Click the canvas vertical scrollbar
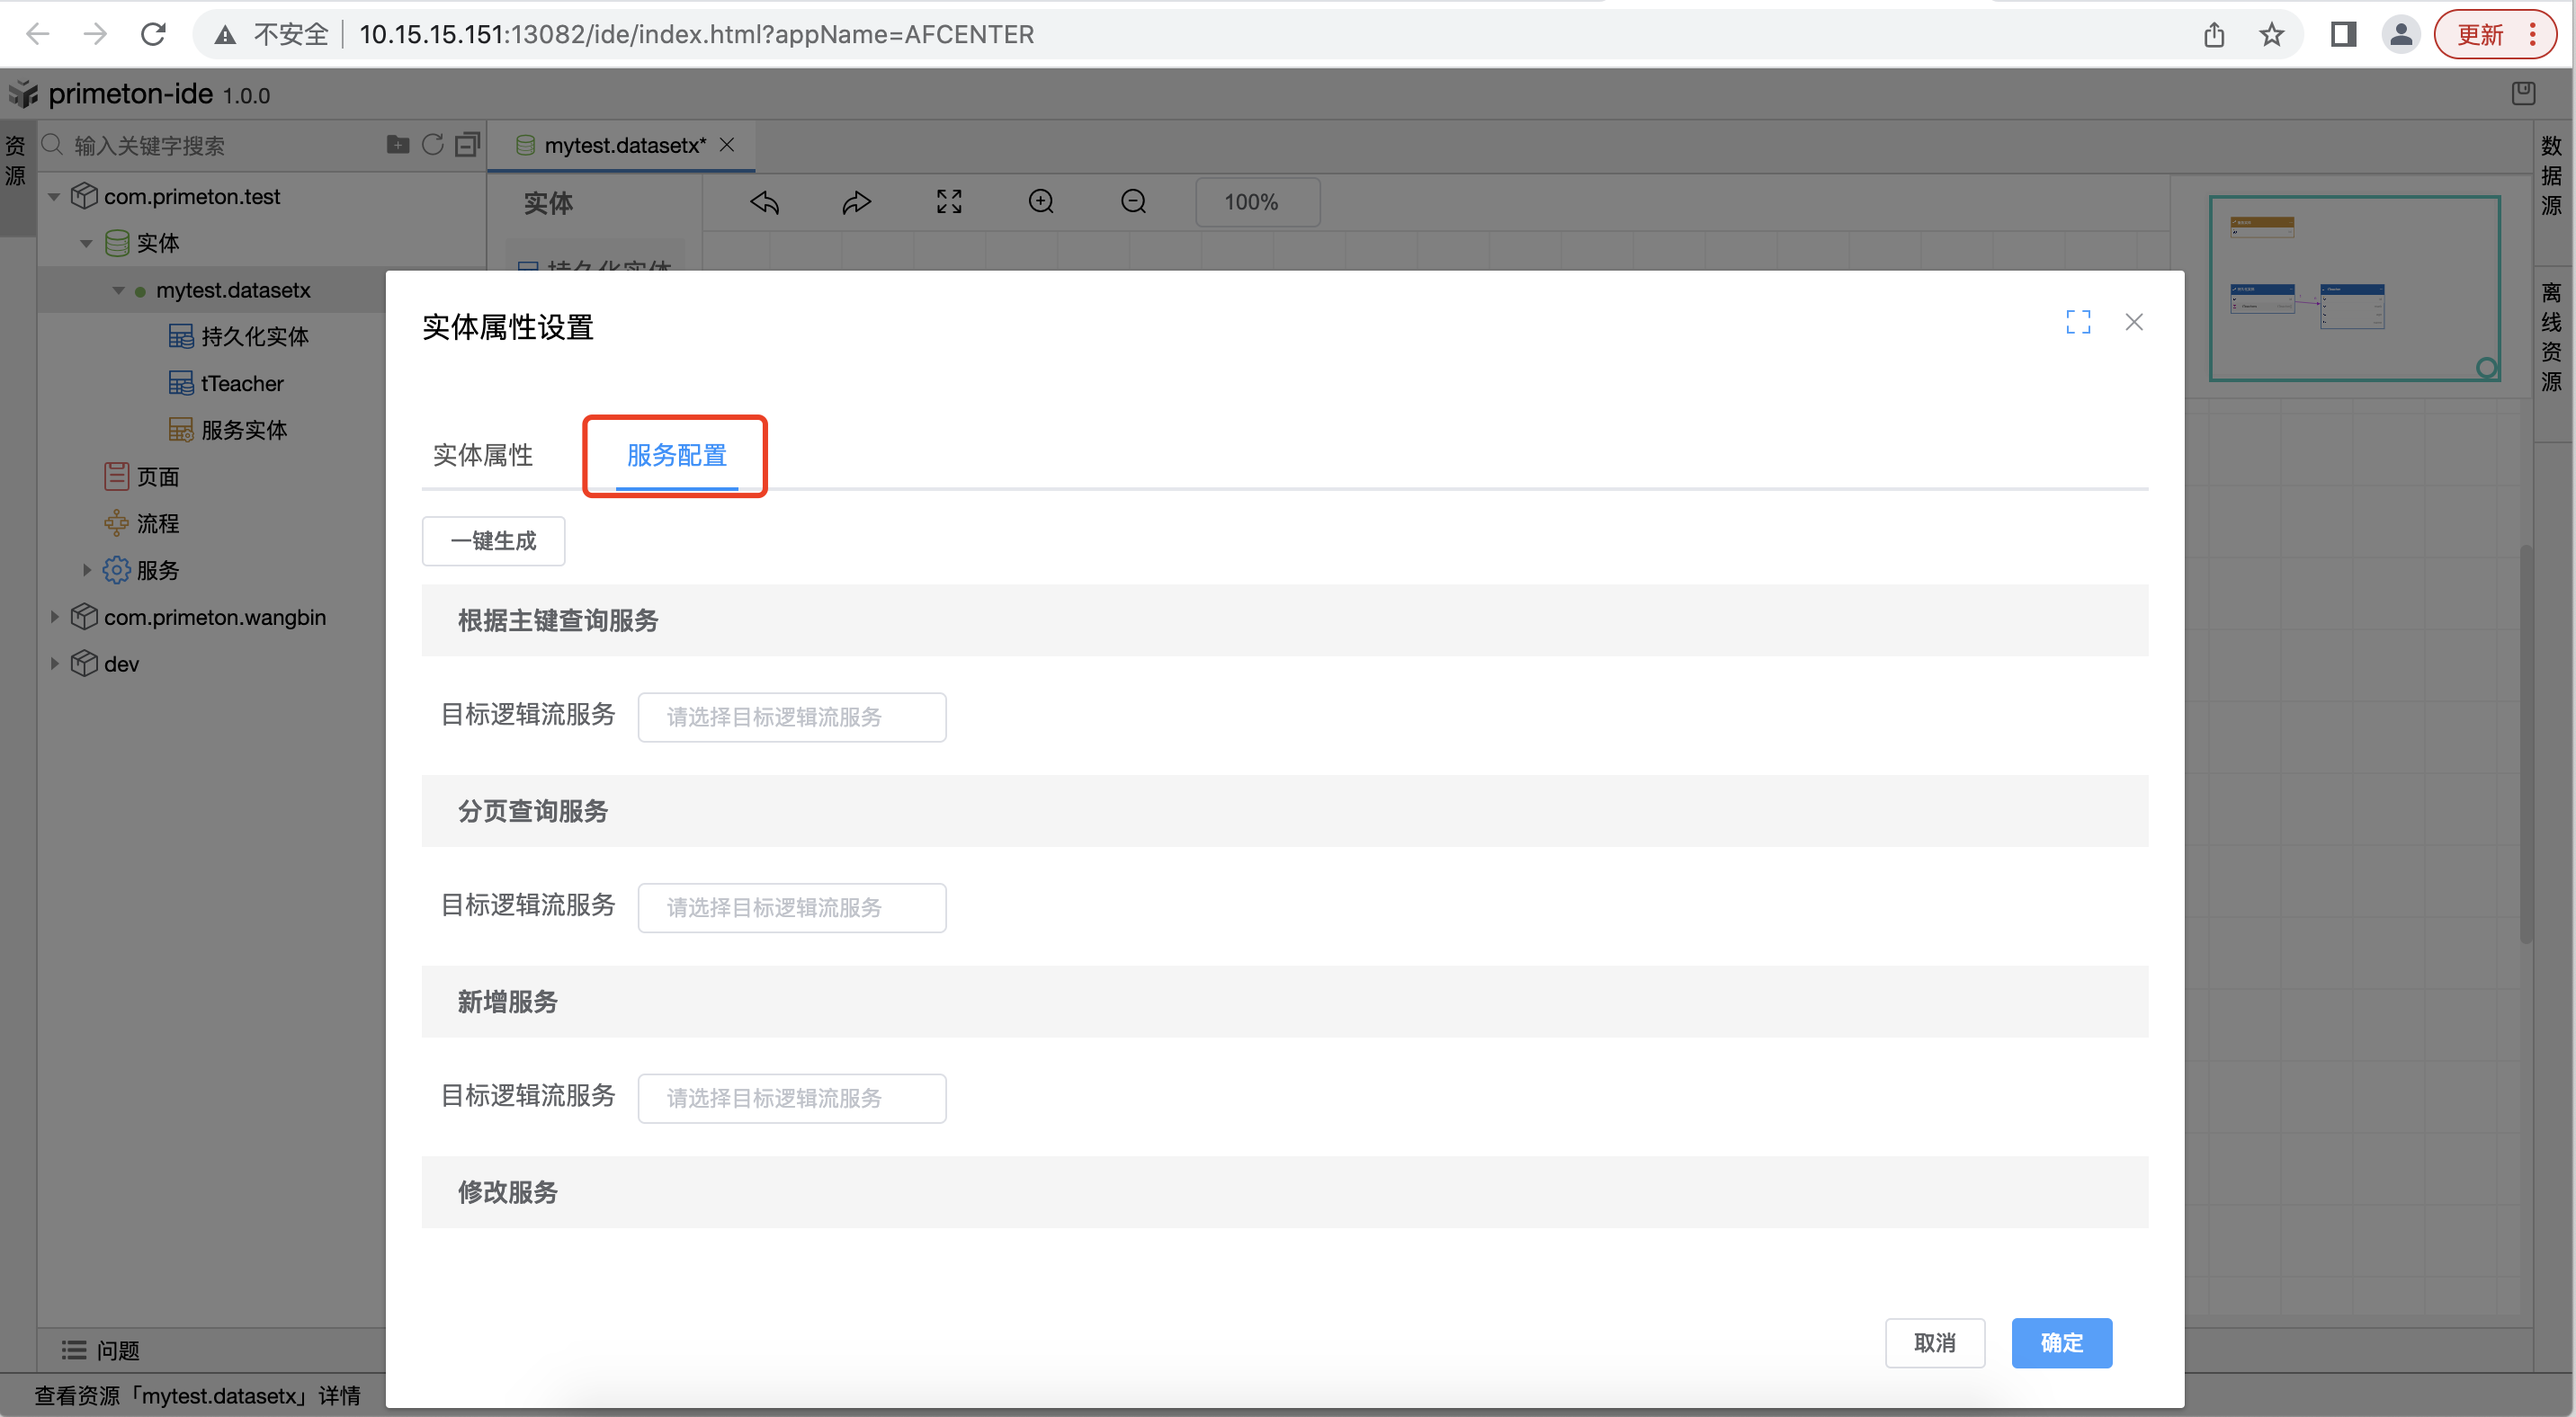 coord(2525,744)
